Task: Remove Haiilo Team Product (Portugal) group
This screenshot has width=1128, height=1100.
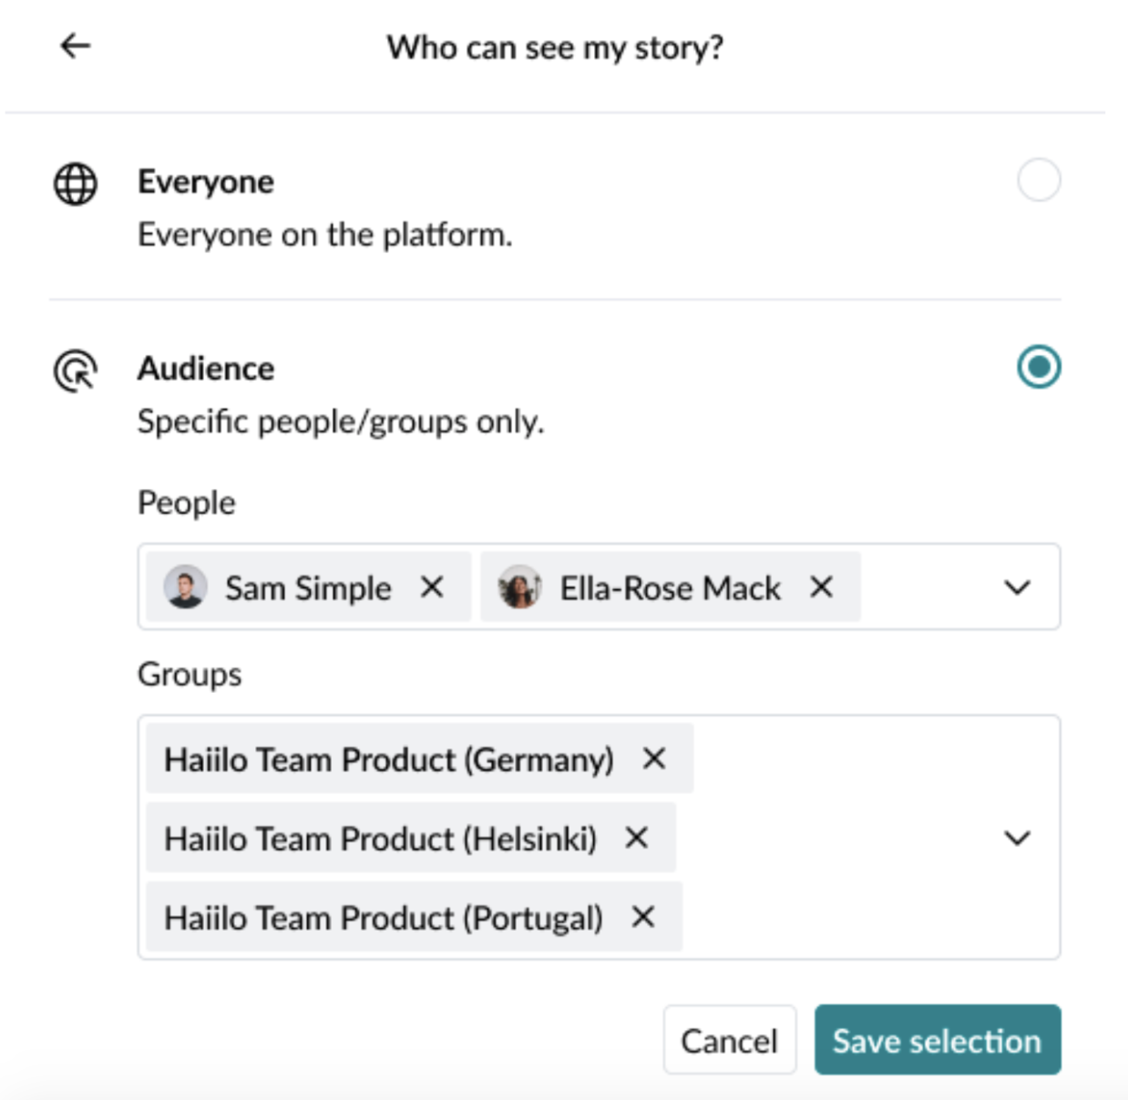Action: [x=643, y=917]
